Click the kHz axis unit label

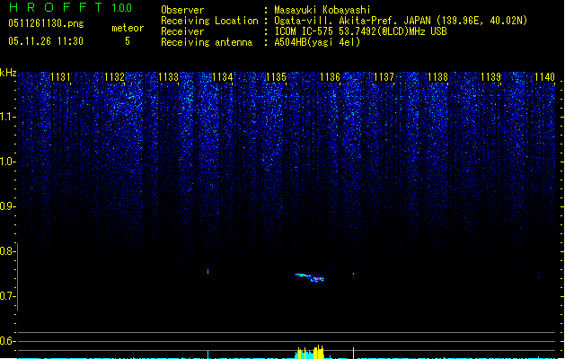[x=8, y=73]
